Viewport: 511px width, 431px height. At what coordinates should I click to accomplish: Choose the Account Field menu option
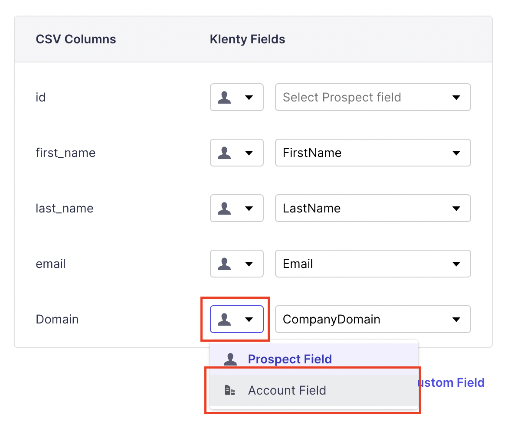(x=287, y=390)
